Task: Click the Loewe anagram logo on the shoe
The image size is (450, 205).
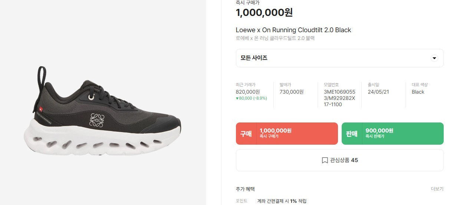Action: [96, 121]
